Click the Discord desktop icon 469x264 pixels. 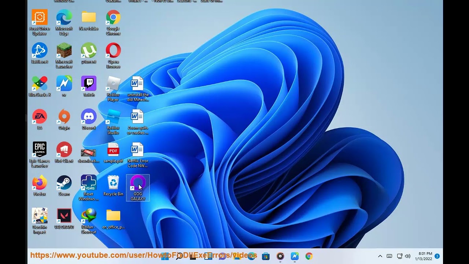[x=89, y=120]
